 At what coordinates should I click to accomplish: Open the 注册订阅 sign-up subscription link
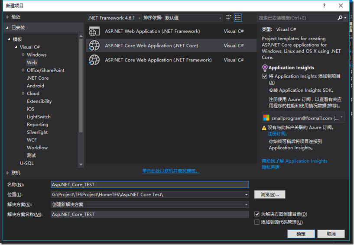(x=277, y=134)
